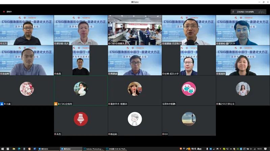This screenshot has height=151, width=270.
Task: Click the 永杰 participant name label
Action: click(58, 134)
